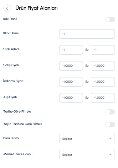Click the Market Place Grup 1 chevron arrow
Screen dimensions: 118x168
pos(110,155)
